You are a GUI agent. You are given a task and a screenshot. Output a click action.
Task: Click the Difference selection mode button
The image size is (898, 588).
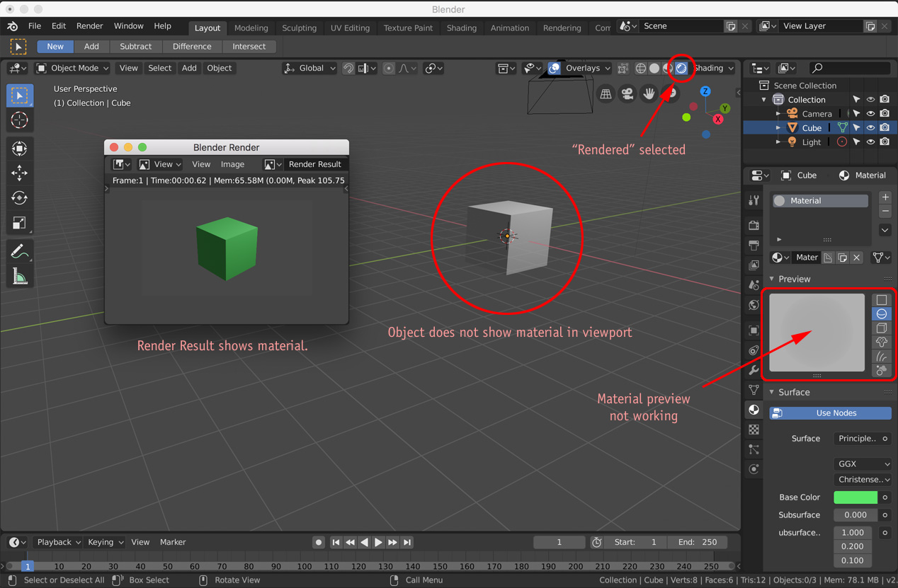[192, 47]
